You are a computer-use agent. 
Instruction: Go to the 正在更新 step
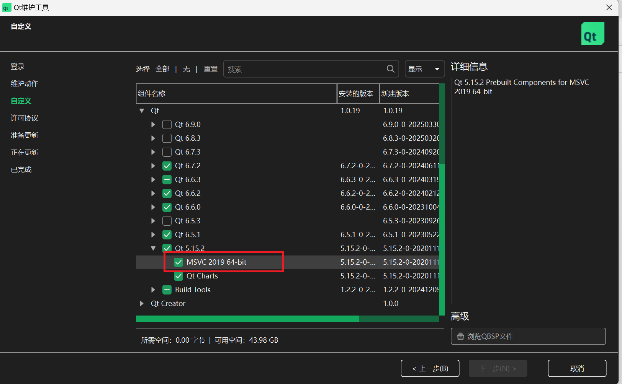tap(25, 153)
